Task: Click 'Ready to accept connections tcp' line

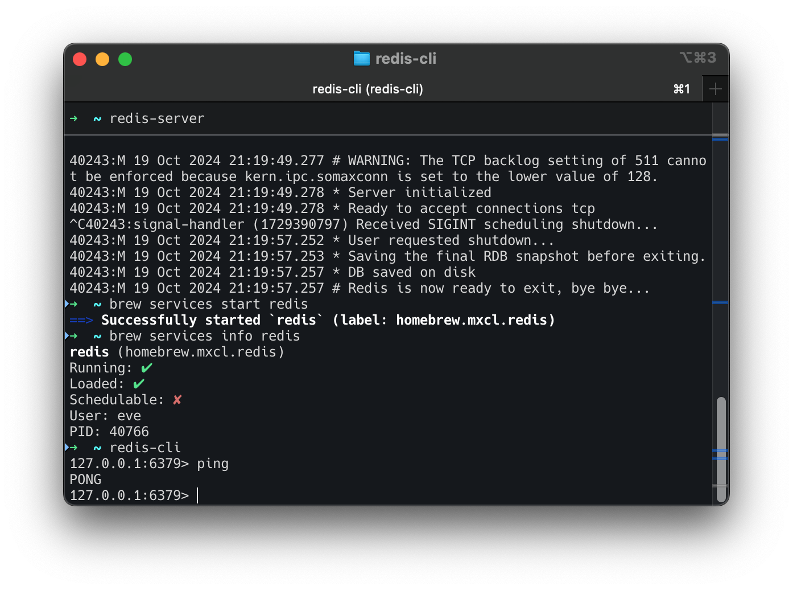Action: pos(332,208)
